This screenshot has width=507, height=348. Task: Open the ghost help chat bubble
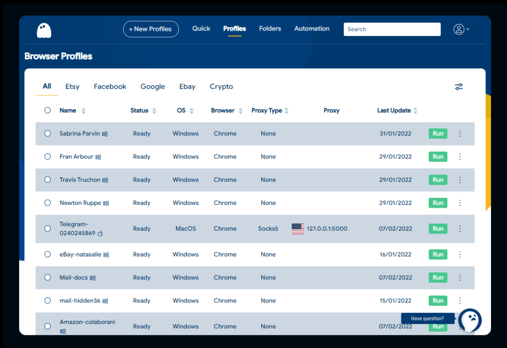(x=470, y=320)
